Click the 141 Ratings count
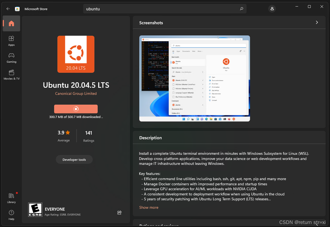This screenshot has height=227, width=330. (x=89, y=136)
